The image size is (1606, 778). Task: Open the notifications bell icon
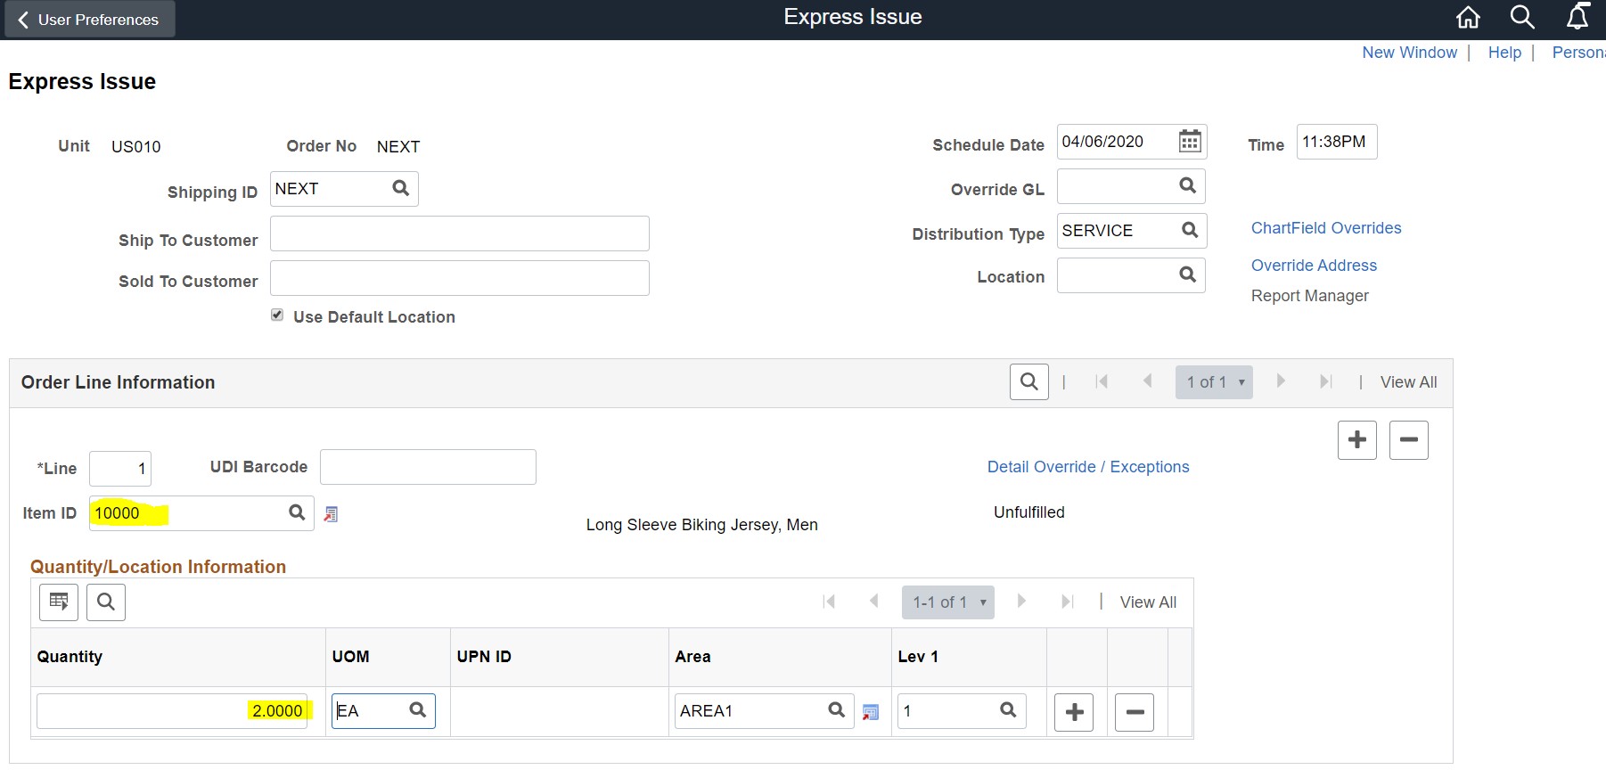pyautogui.click(x=1577, y=17)
